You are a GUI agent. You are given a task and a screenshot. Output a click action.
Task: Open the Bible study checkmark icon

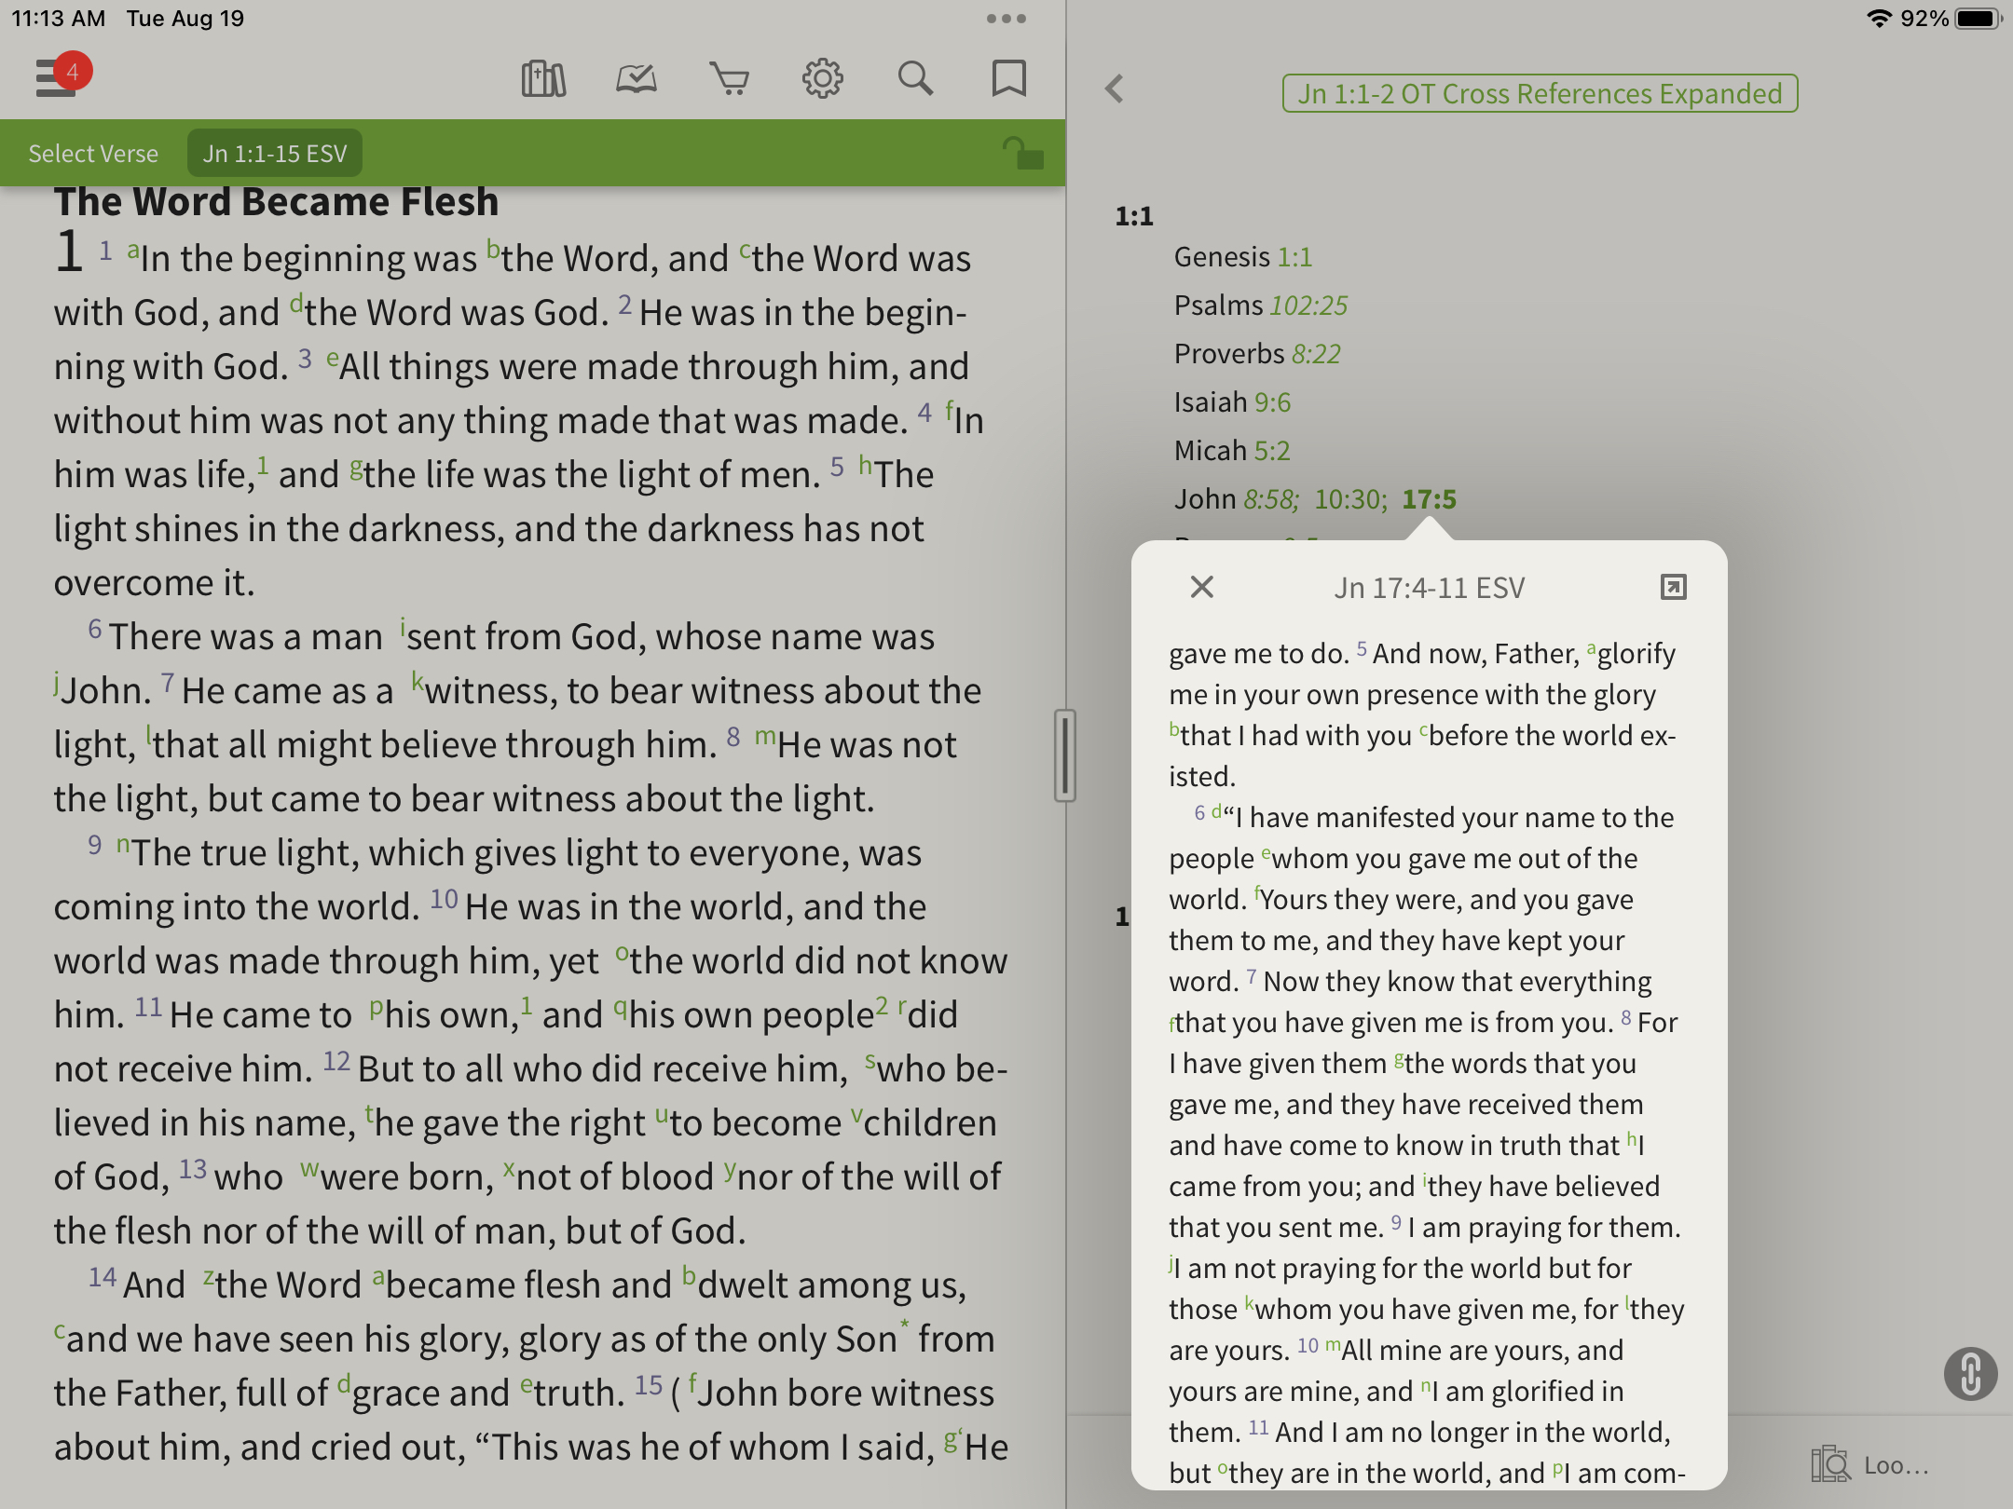(637, 79)
